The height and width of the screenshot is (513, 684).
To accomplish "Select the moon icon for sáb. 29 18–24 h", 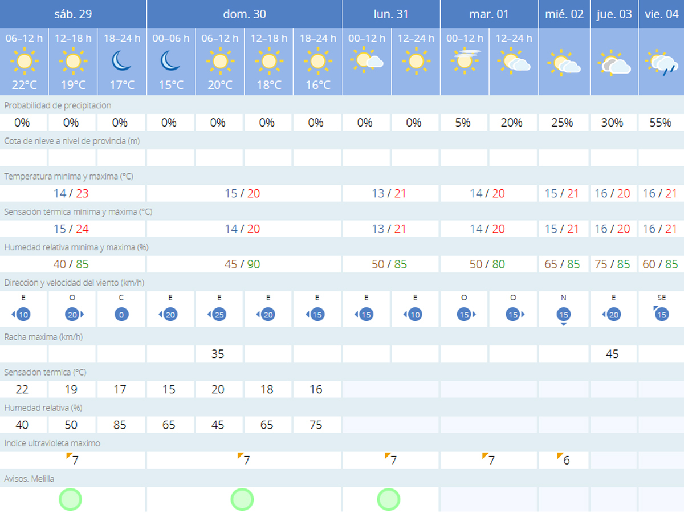I will [x=122, y=60].
